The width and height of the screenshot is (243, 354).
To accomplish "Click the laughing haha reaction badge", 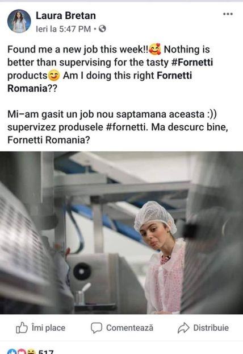I will coord(31,352).
